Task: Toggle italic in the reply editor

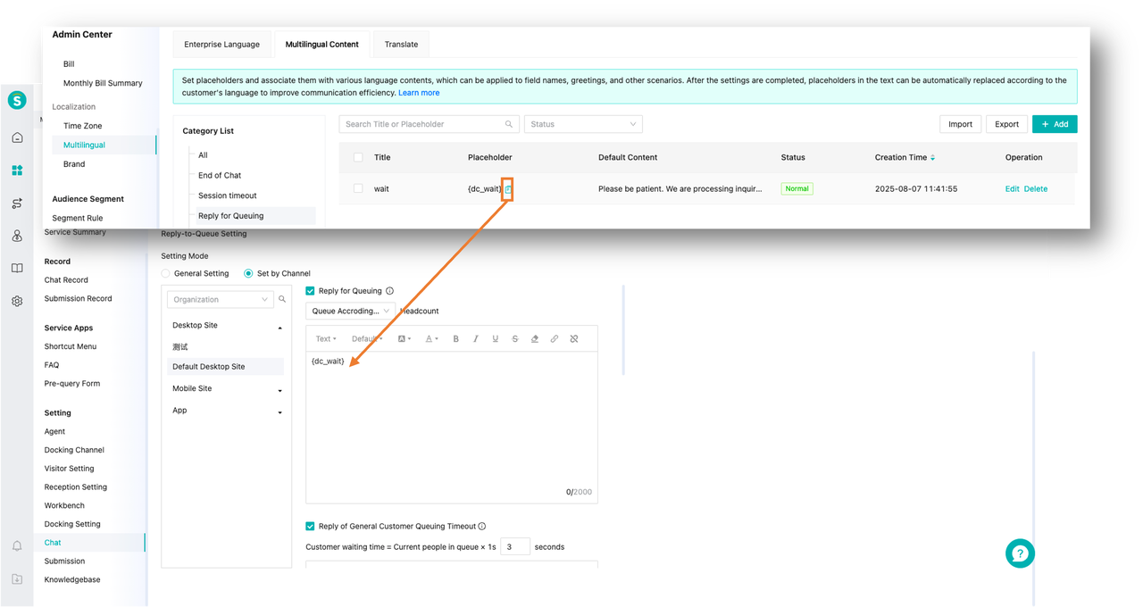Action: [475, 339]
